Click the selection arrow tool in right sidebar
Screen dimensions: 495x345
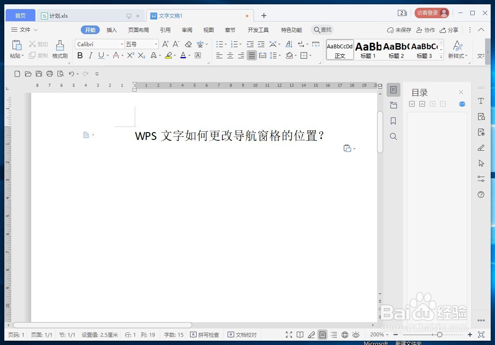coord(481,163)
